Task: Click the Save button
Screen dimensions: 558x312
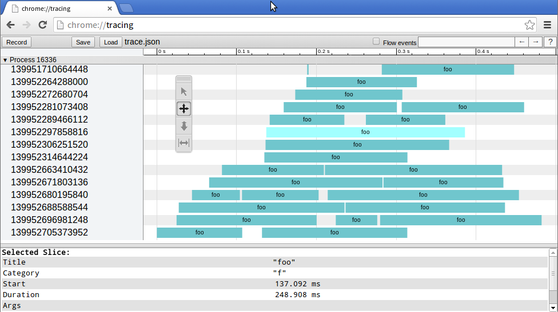Action: [83, 42]
